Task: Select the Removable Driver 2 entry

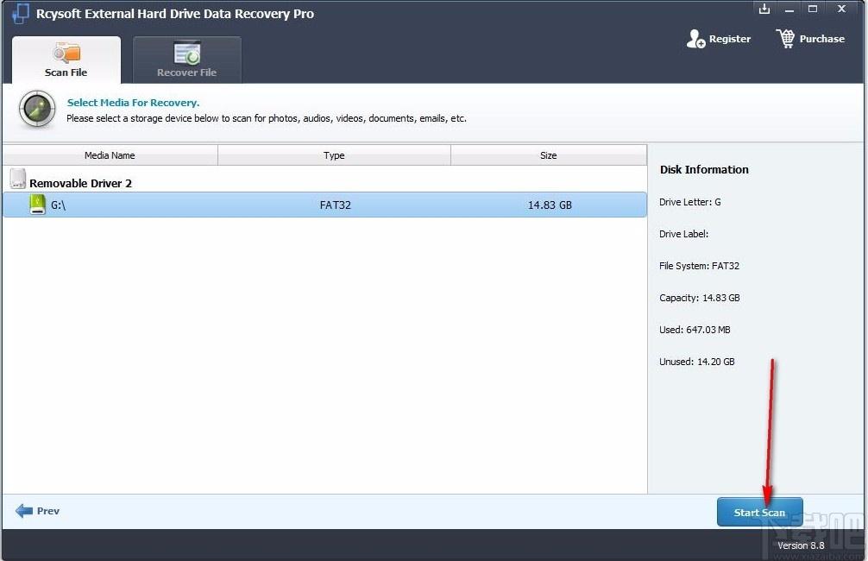Action: point(80,183)
